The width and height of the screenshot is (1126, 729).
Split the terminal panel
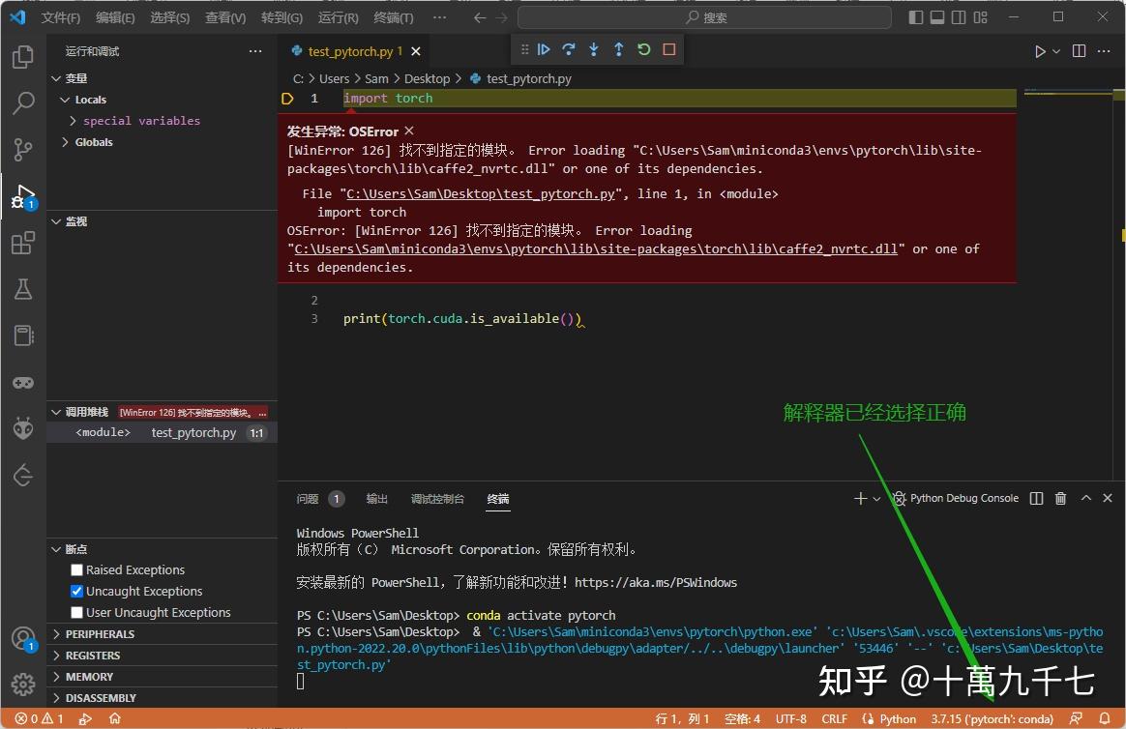pos(1035,498)
